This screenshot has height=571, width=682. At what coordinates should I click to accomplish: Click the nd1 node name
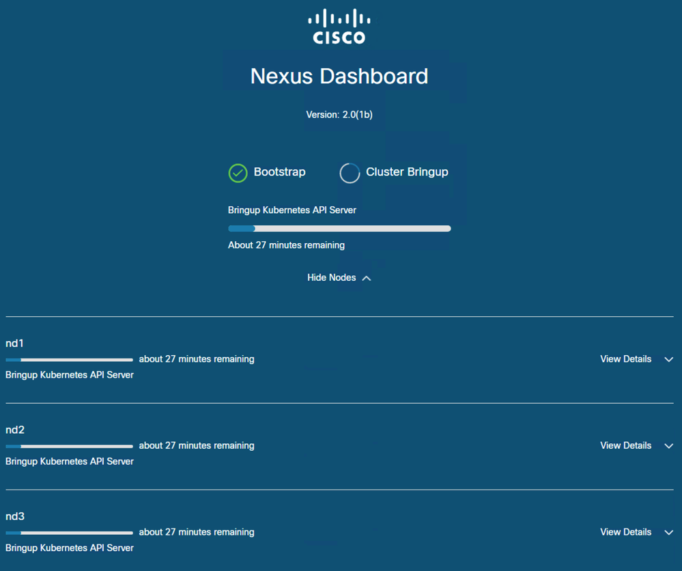coord(14,344)
